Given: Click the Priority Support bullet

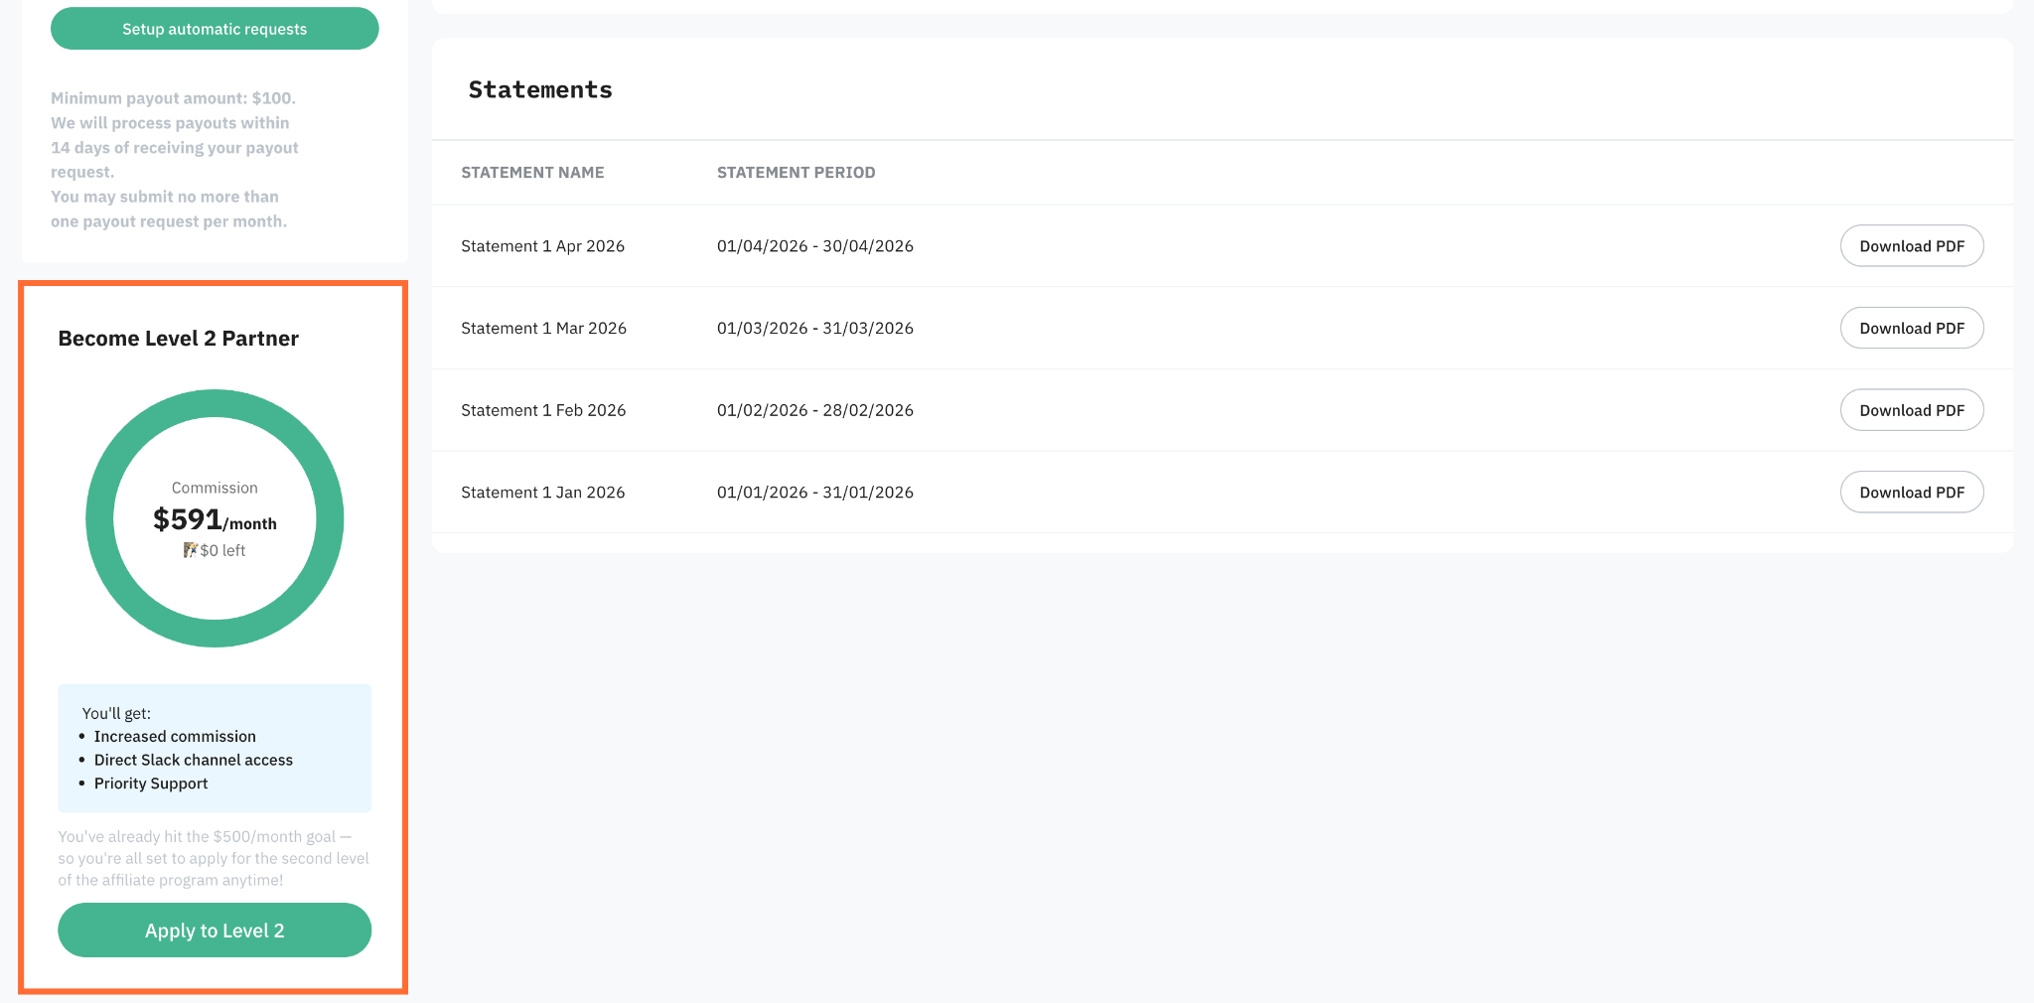Looking at the screenshot, I should click(x=151, y=784).
